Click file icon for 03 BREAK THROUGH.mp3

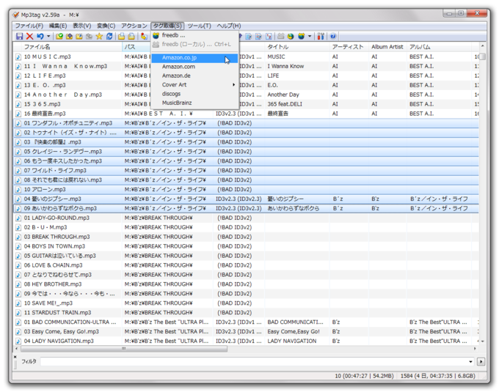click(x=18, y=237)
